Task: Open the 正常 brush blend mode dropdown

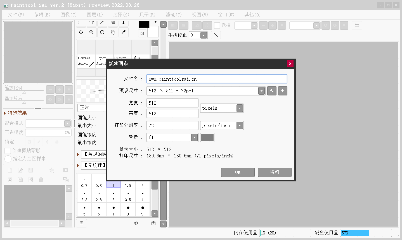Action: coord(92,108)
